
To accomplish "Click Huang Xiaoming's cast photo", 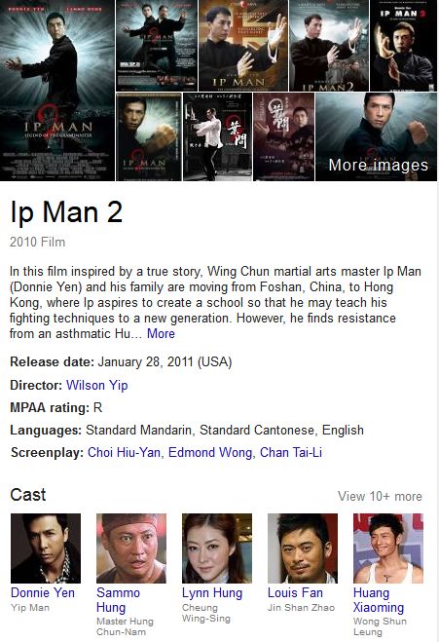I will pos(388,548).
